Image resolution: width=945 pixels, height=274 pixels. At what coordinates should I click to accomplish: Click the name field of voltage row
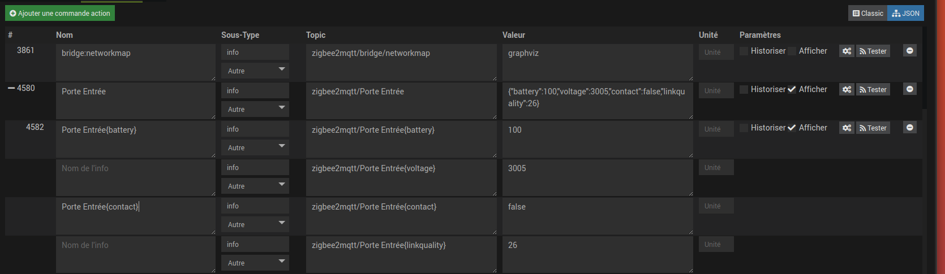coord(135,176)
